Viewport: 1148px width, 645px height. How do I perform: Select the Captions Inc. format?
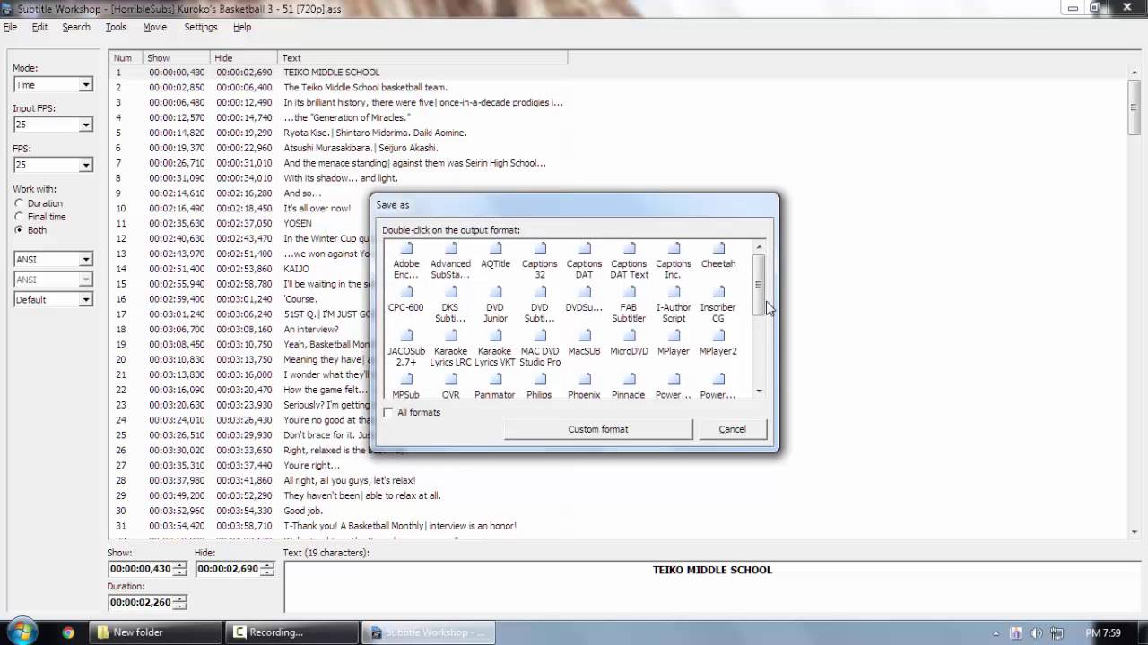(674, 261)
